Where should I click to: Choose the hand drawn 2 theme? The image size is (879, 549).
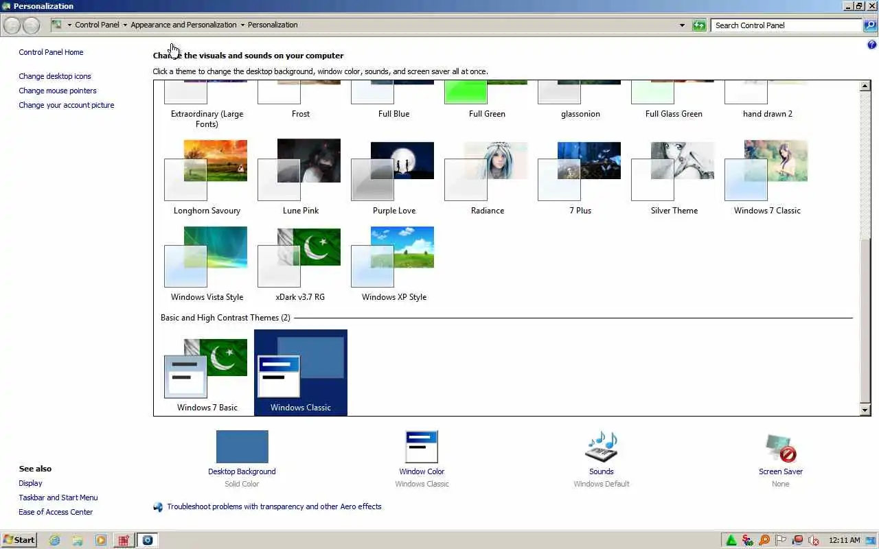[767, 101]
